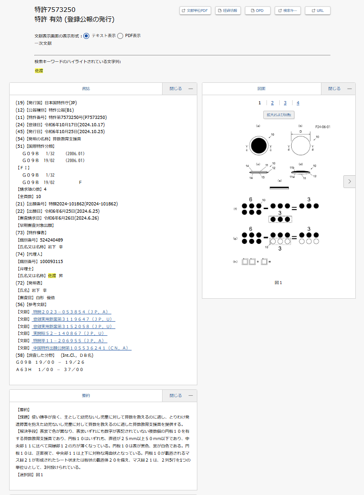Open reference 実開昭52-140867 link
Viewport: 364px width, 495px height.
click(x=70, y=334)
